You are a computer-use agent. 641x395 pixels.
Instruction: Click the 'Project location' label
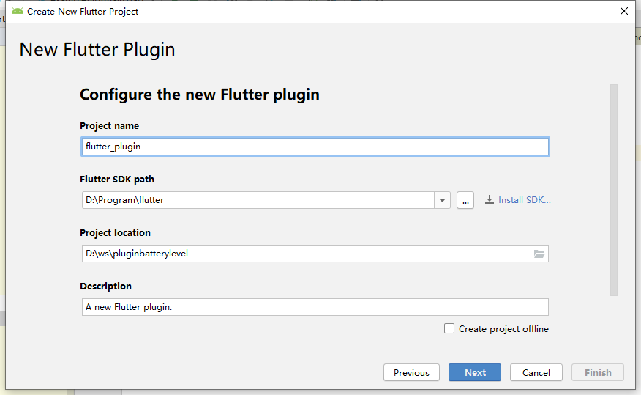click(116, 232)
